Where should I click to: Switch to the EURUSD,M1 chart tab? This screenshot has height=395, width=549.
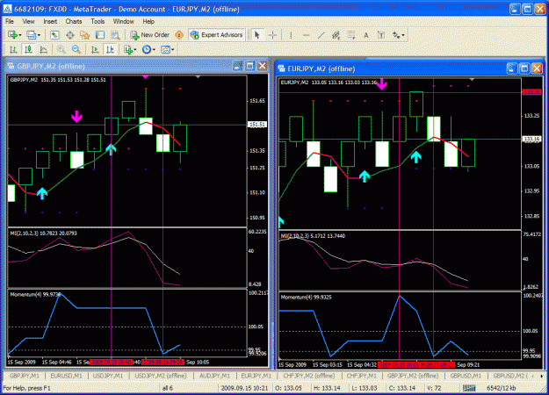click(x=66, y=376)
